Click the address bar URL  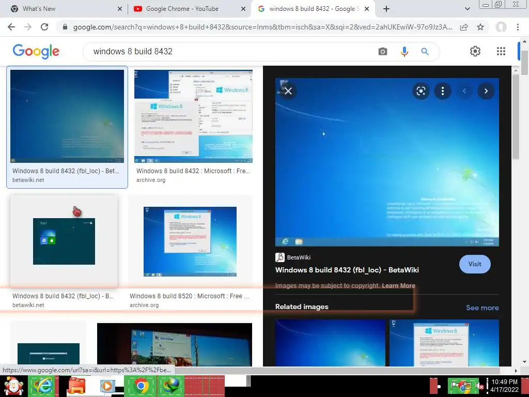pos(262,27)
